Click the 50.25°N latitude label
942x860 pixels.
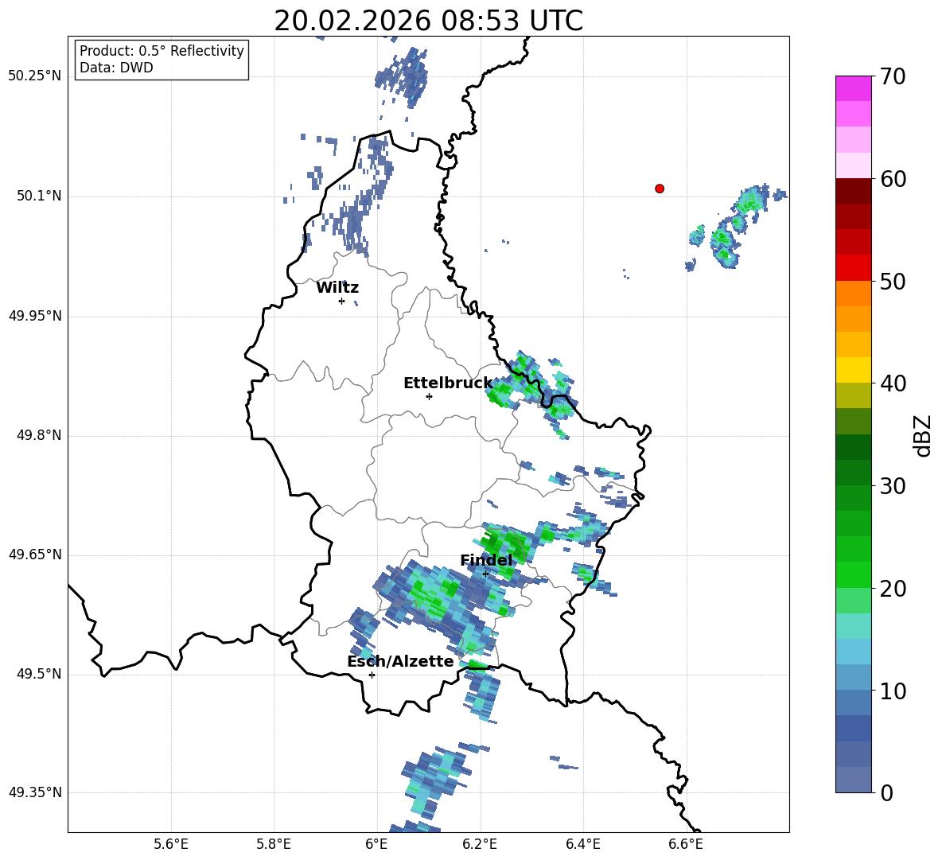(35, 76)
